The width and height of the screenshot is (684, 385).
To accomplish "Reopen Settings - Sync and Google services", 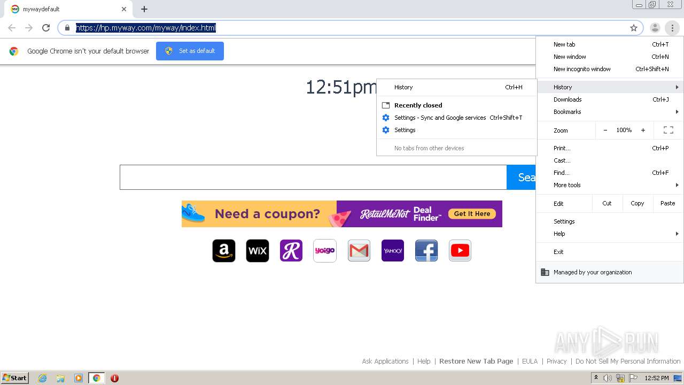I will [x=457, y=118].
